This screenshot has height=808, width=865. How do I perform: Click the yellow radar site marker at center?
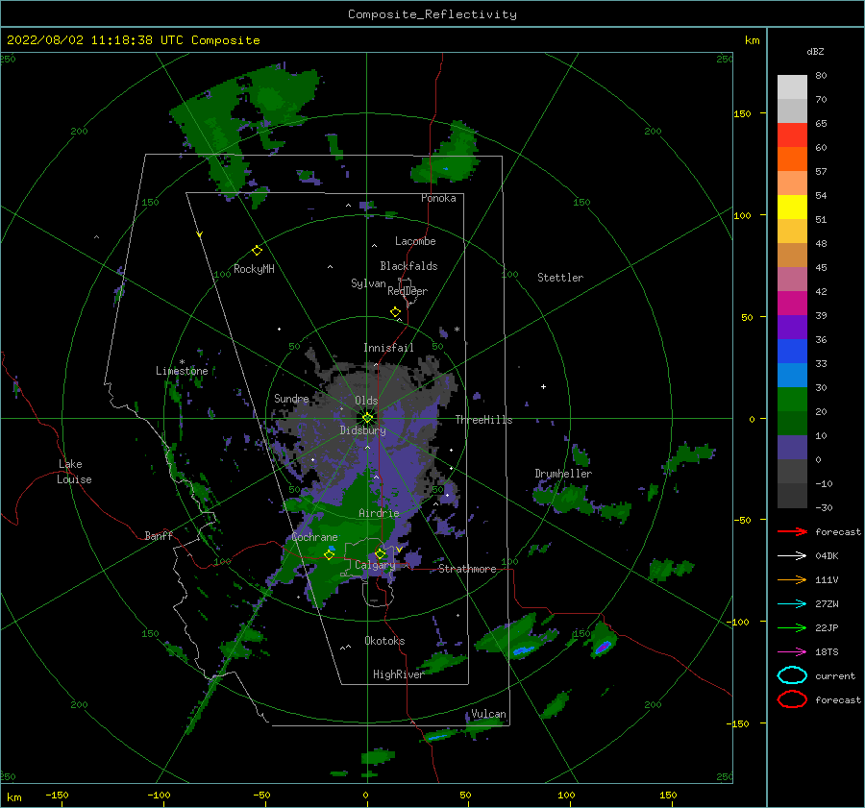(x=367, y=418)
